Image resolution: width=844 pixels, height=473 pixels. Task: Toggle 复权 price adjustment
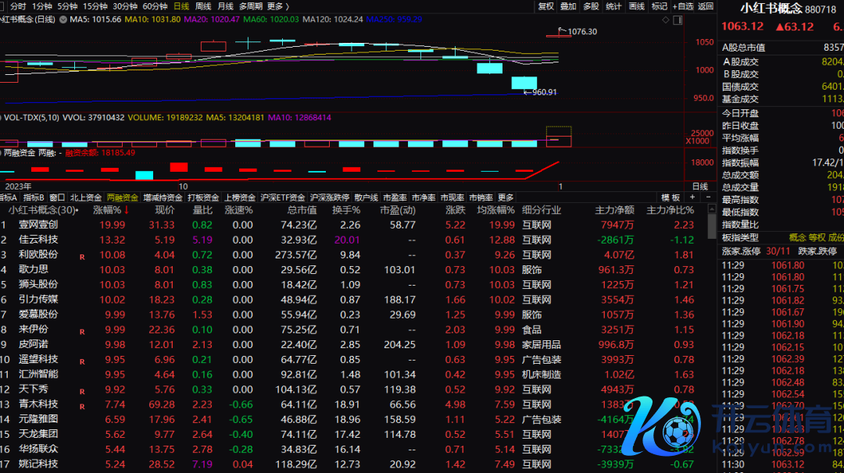[546, 6]
